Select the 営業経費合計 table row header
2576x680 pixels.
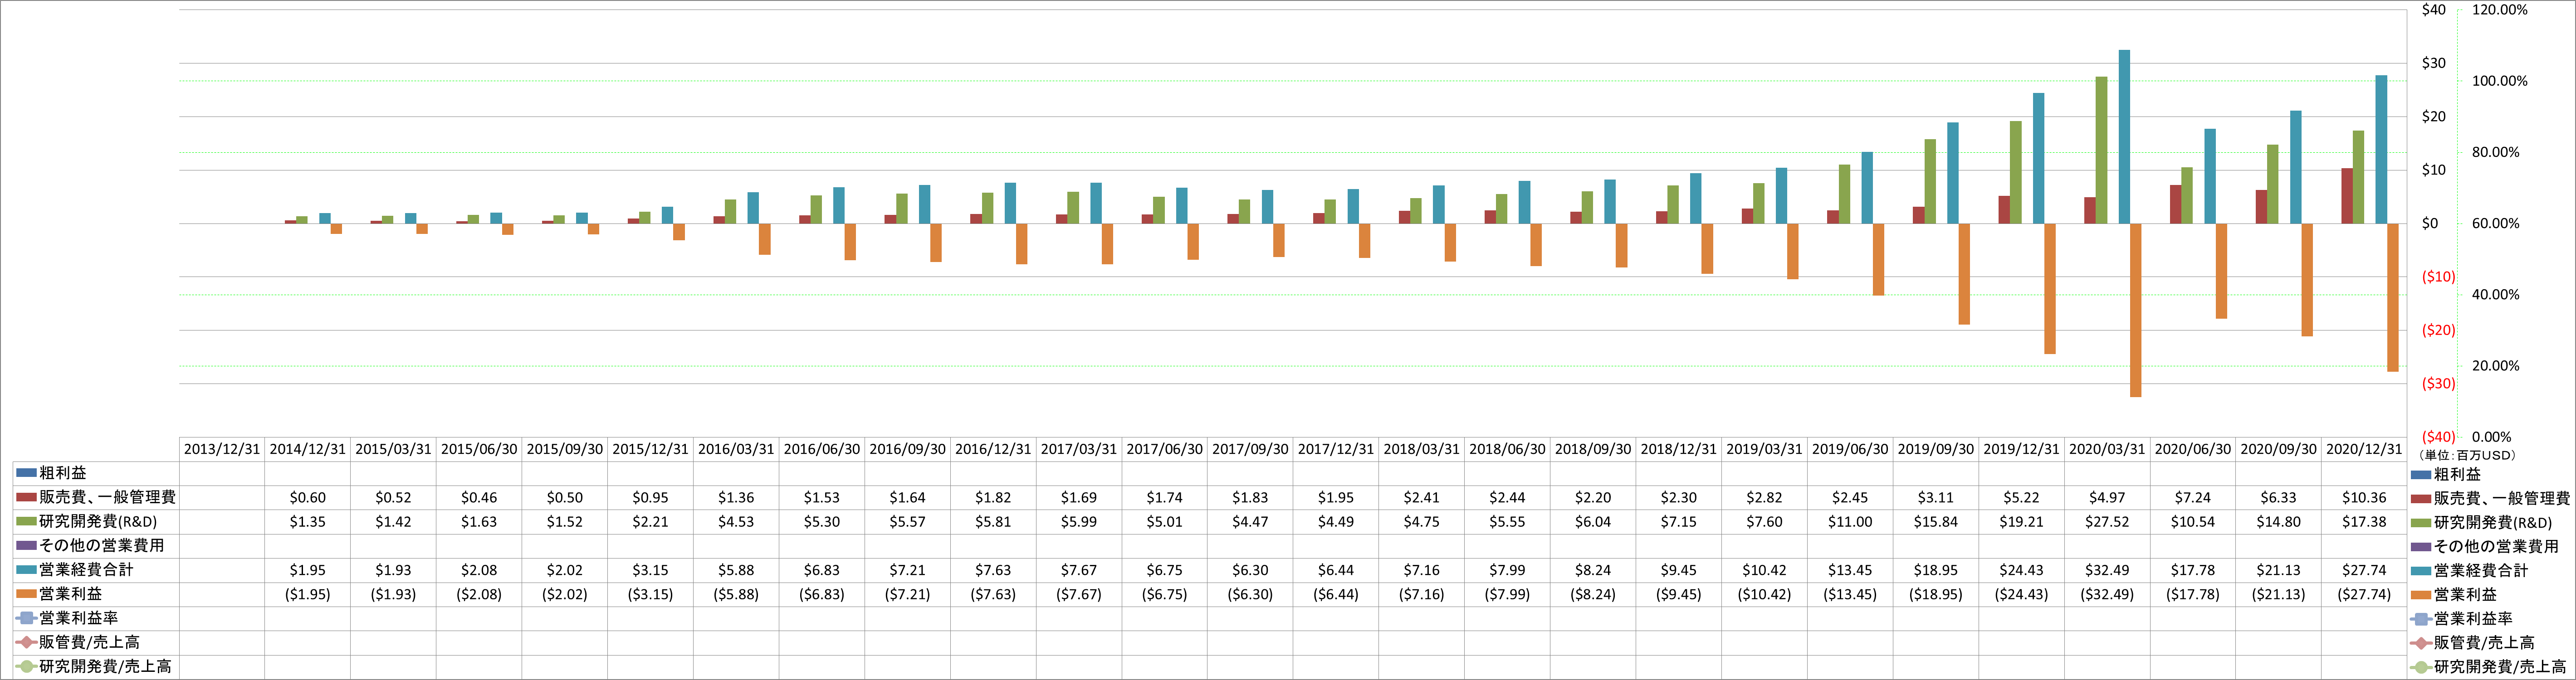point(96,569)
